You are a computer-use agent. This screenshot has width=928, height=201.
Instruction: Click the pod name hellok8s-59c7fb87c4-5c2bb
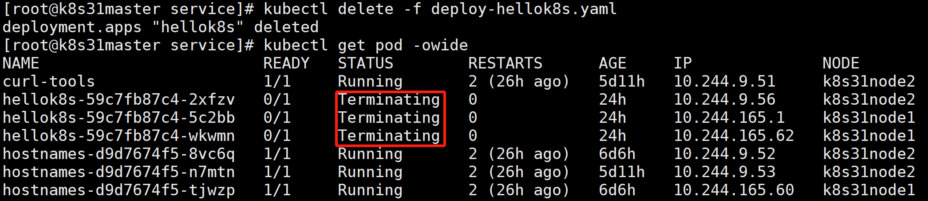click(119, 118)
